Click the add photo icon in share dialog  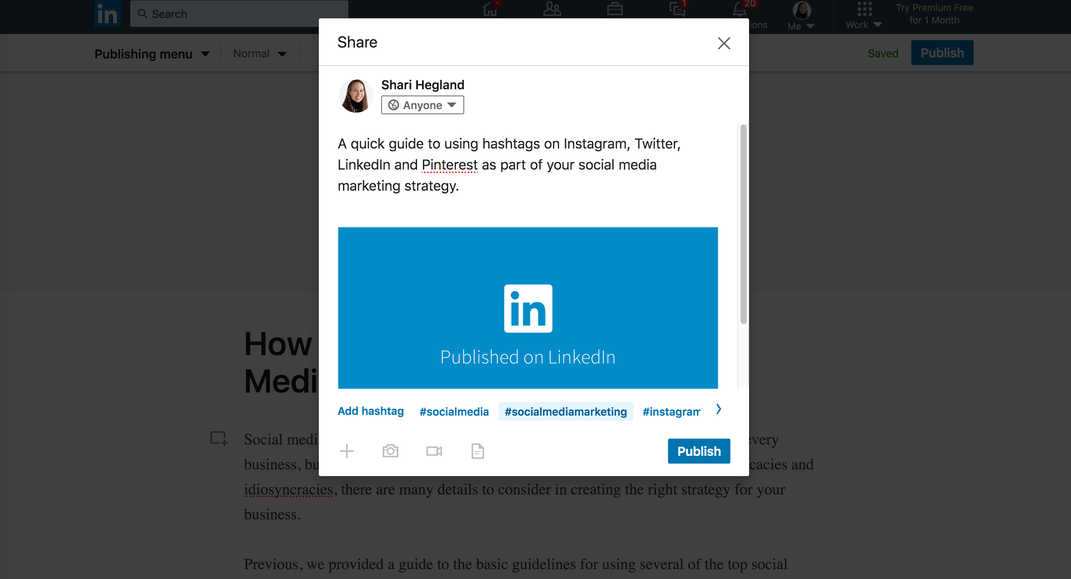pyautogui.click(x=391, y=450)
